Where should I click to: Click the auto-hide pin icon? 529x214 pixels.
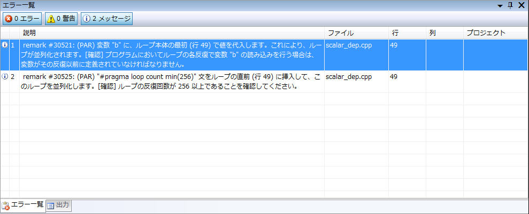click(x=510, y=5)
